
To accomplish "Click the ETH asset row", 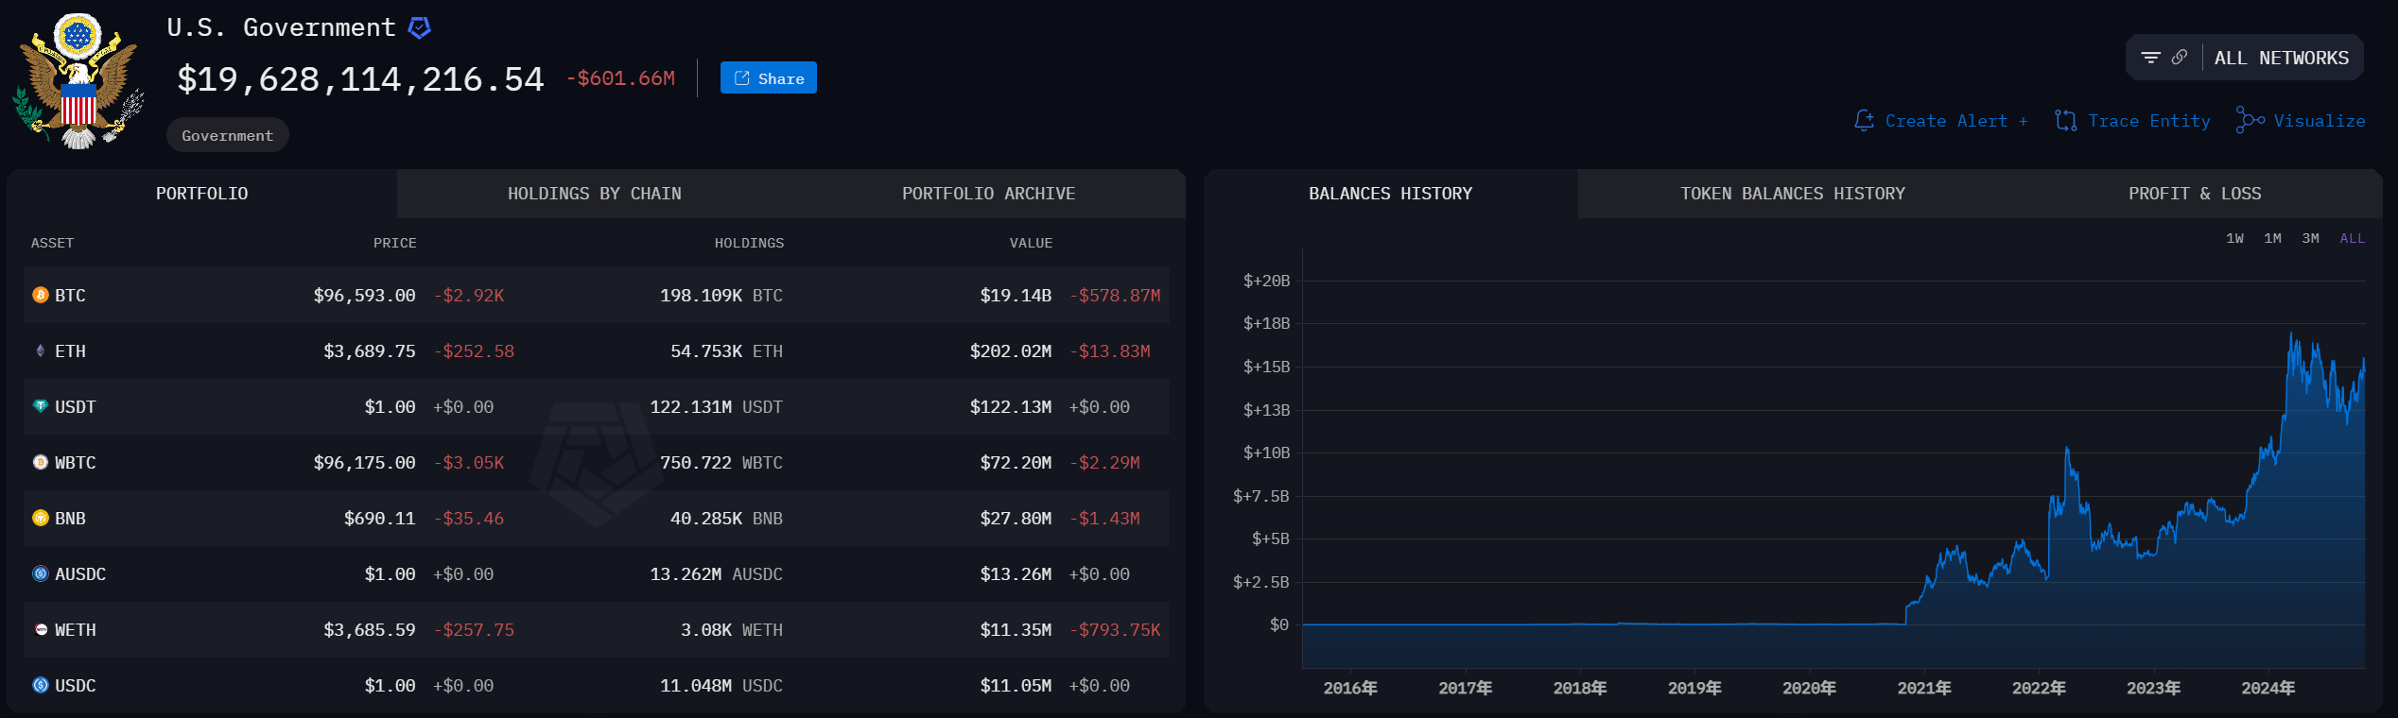I will pos(596,351).
